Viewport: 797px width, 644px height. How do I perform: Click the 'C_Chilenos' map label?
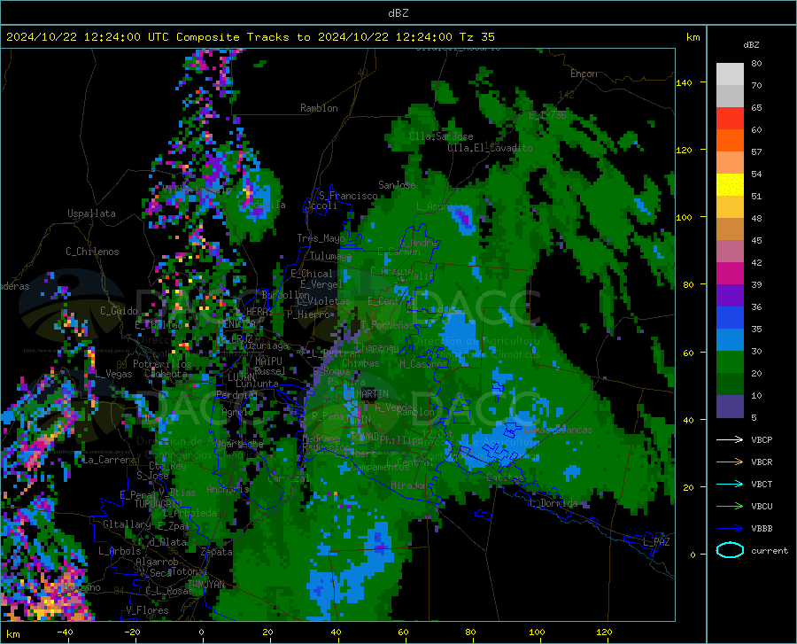tap(92, 252)
